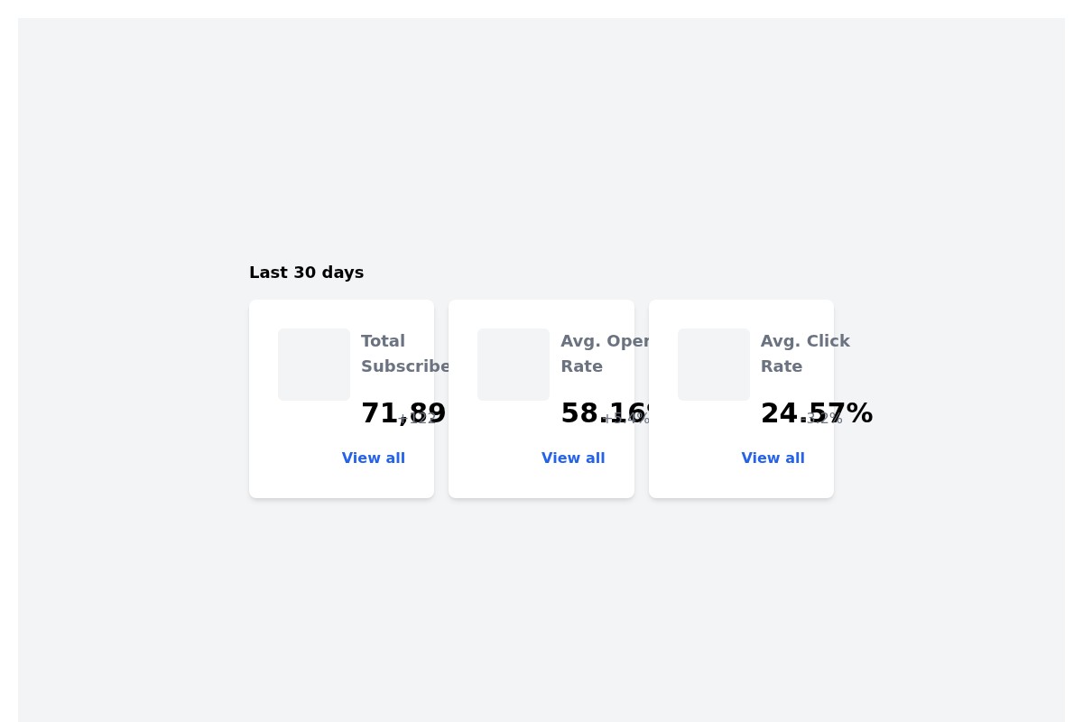Viewport: 1083px width, 722px height.
Task: Click the Last 30 days heading
Action: 306,272
